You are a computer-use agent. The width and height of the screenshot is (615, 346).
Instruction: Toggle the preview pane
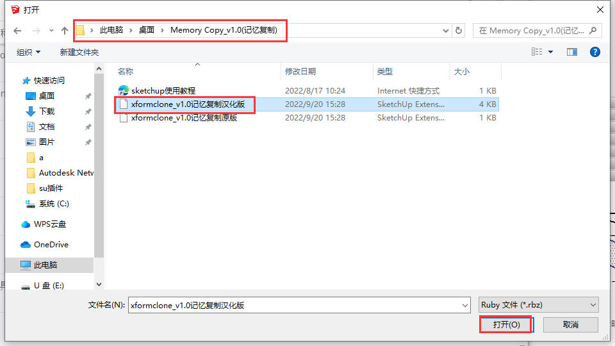(572, 52)
